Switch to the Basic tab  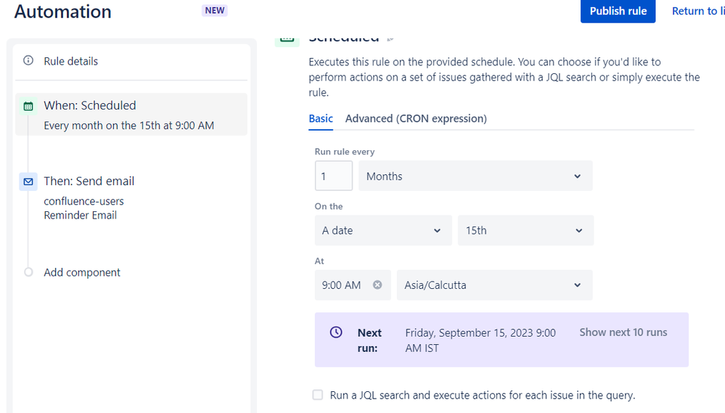coord(321,118)
